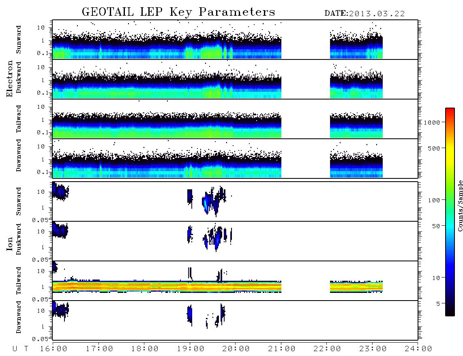
Task: Click the "20:00" time axis label
Action: pyautogui.click(x=236, y=349)
